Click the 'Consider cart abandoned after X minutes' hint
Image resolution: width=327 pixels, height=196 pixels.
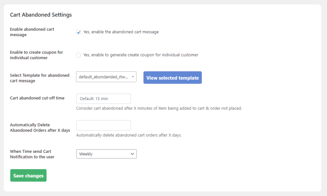tap(159, 108)
